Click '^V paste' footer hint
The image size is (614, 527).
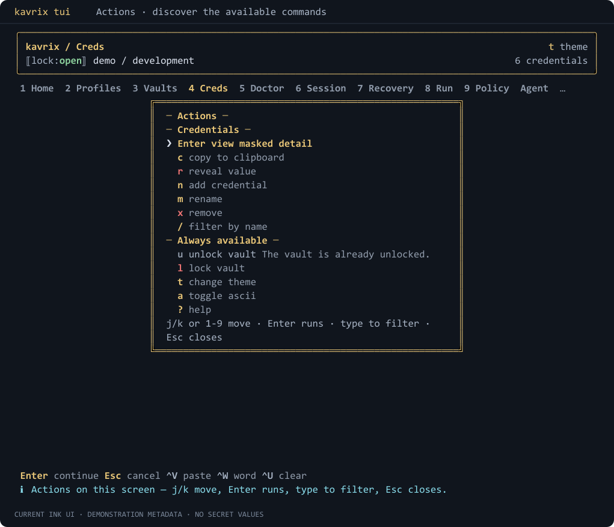pyautogui.click(x=188, y=476)
